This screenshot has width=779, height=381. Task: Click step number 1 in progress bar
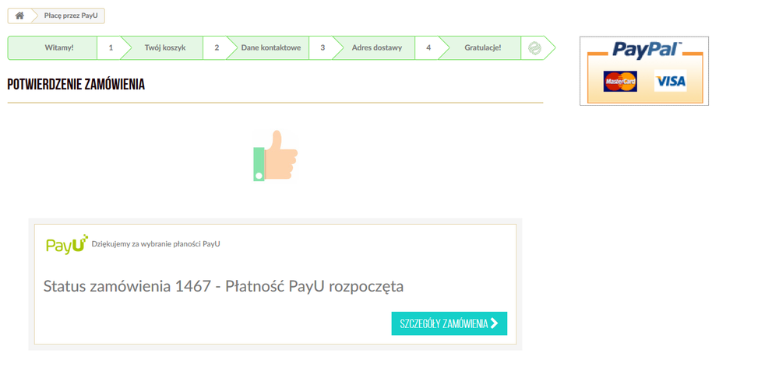[x=111, y=48]
